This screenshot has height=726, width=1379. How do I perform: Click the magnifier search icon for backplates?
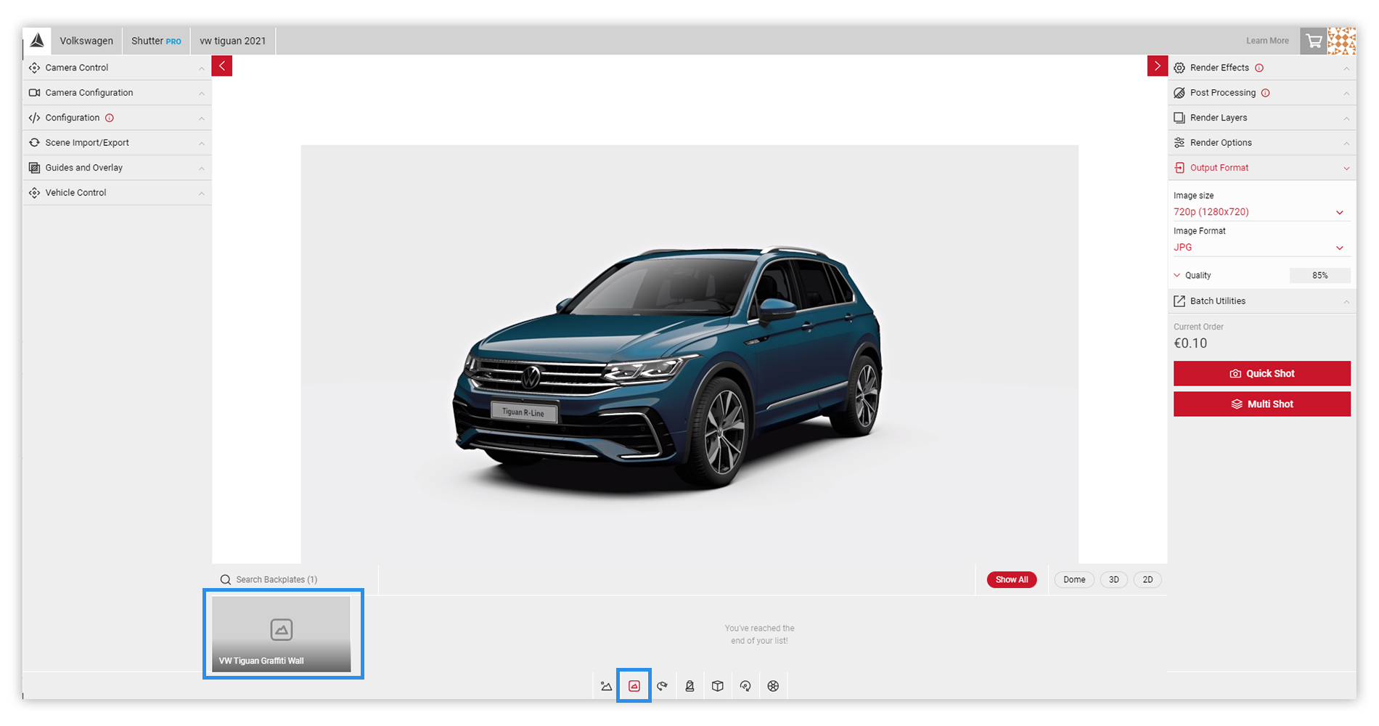(226, 580)
